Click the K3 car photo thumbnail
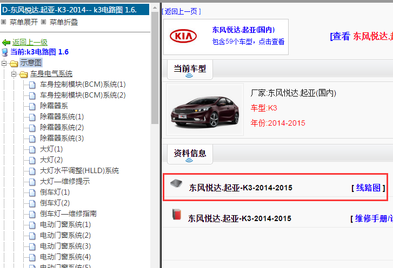This screenshot has height=268, width=393. [205, 109]
